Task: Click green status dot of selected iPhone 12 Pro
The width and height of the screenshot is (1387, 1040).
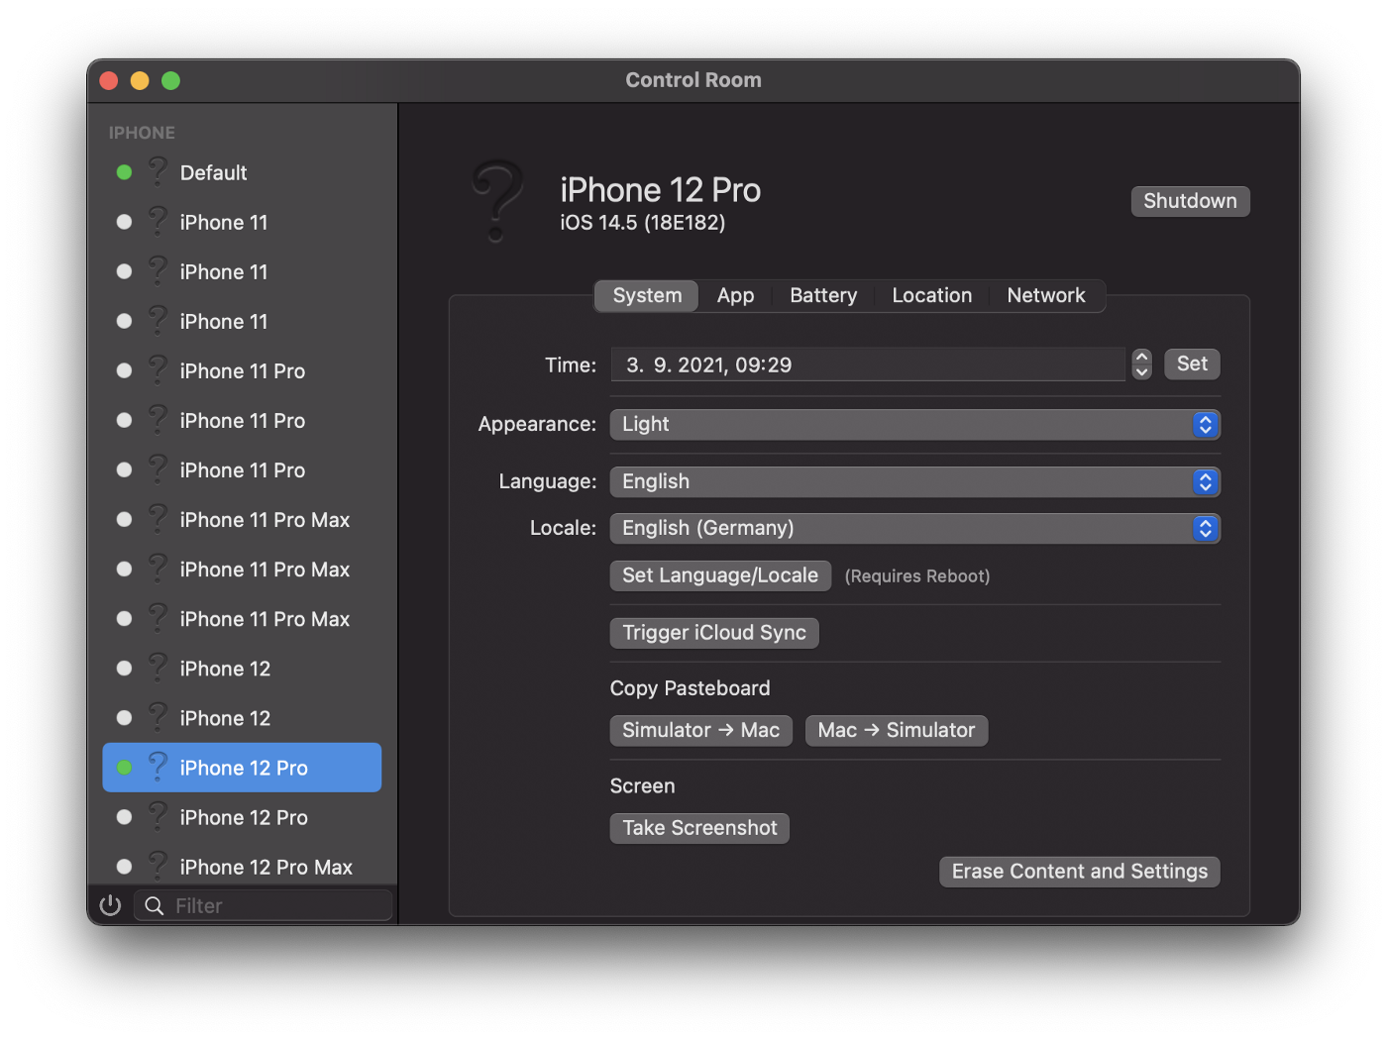Action: point(124,768)
